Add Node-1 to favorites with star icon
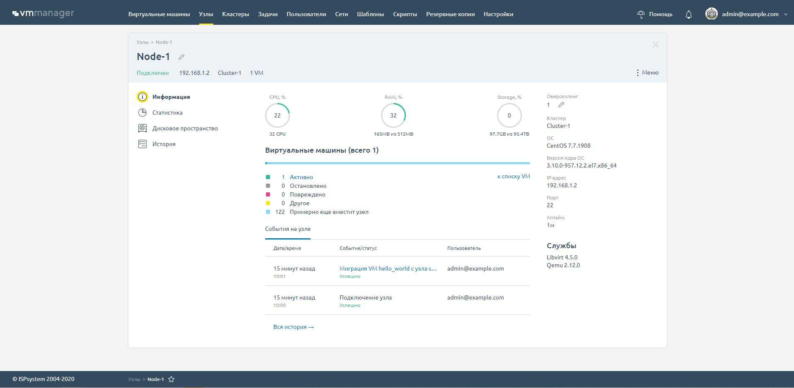The height and width of the screenshot is (388, 794). pos(171,379)
